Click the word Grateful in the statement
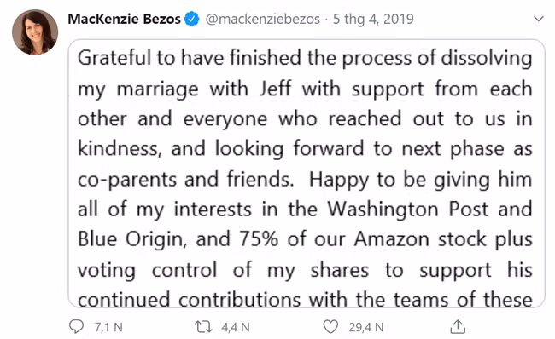Viewport: 555px width, 339px height. 114,58
